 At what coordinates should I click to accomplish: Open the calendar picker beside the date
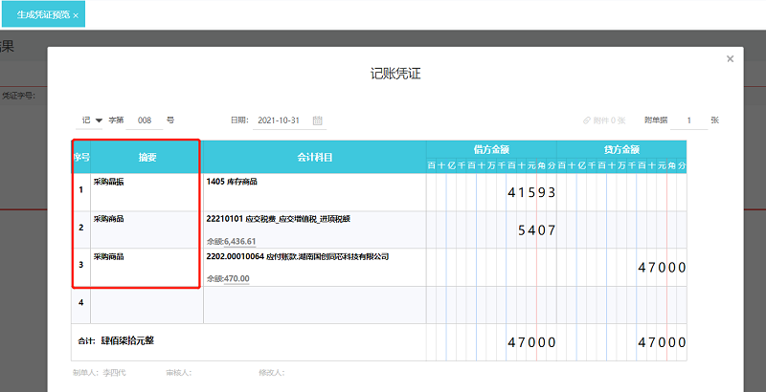(x=318, y=121)
